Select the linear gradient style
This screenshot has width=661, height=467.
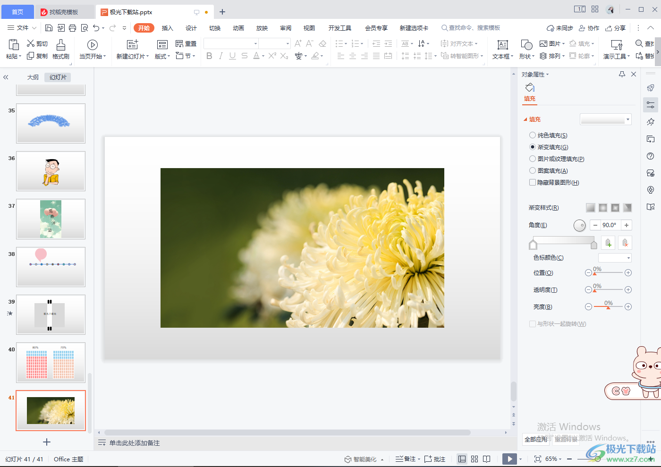pyautogui.click(x=591, y=208)
